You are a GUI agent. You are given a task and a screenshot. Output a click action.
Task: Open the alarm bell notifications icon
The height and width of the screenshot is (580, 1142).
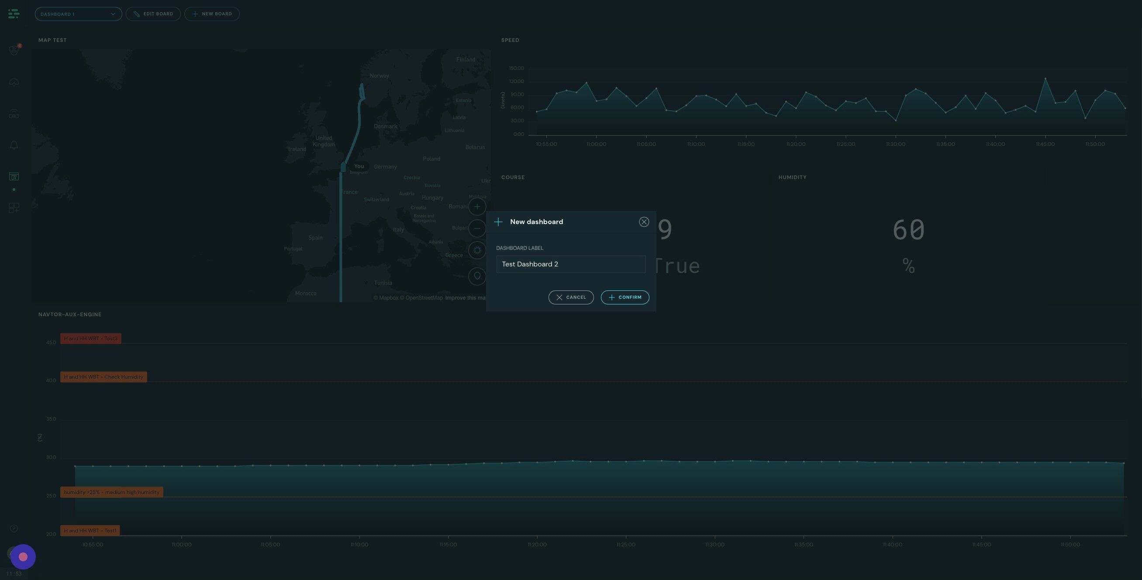pos(14,145)
